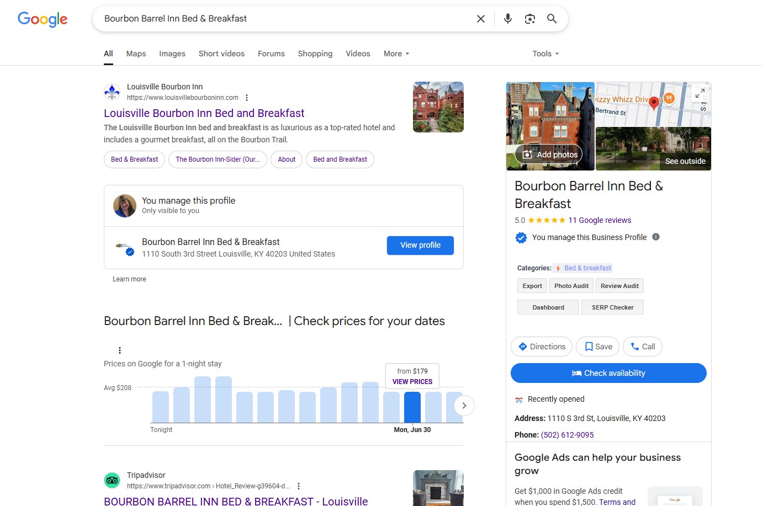
Task: Switch to the Maps tab
Action: tap(136, 54)
